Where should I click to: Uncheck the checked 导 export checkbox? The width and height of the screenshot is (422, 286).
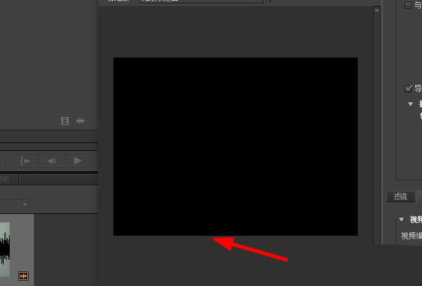[408, 89]
